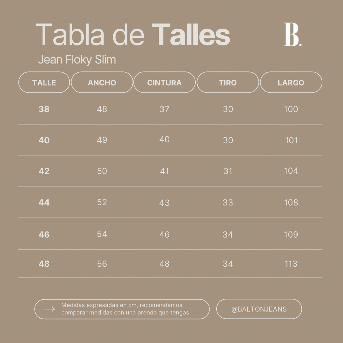Click the ancho value 56
Viewport: 343px width, 343px height.
pyautogui.click(x=102, y=264)
